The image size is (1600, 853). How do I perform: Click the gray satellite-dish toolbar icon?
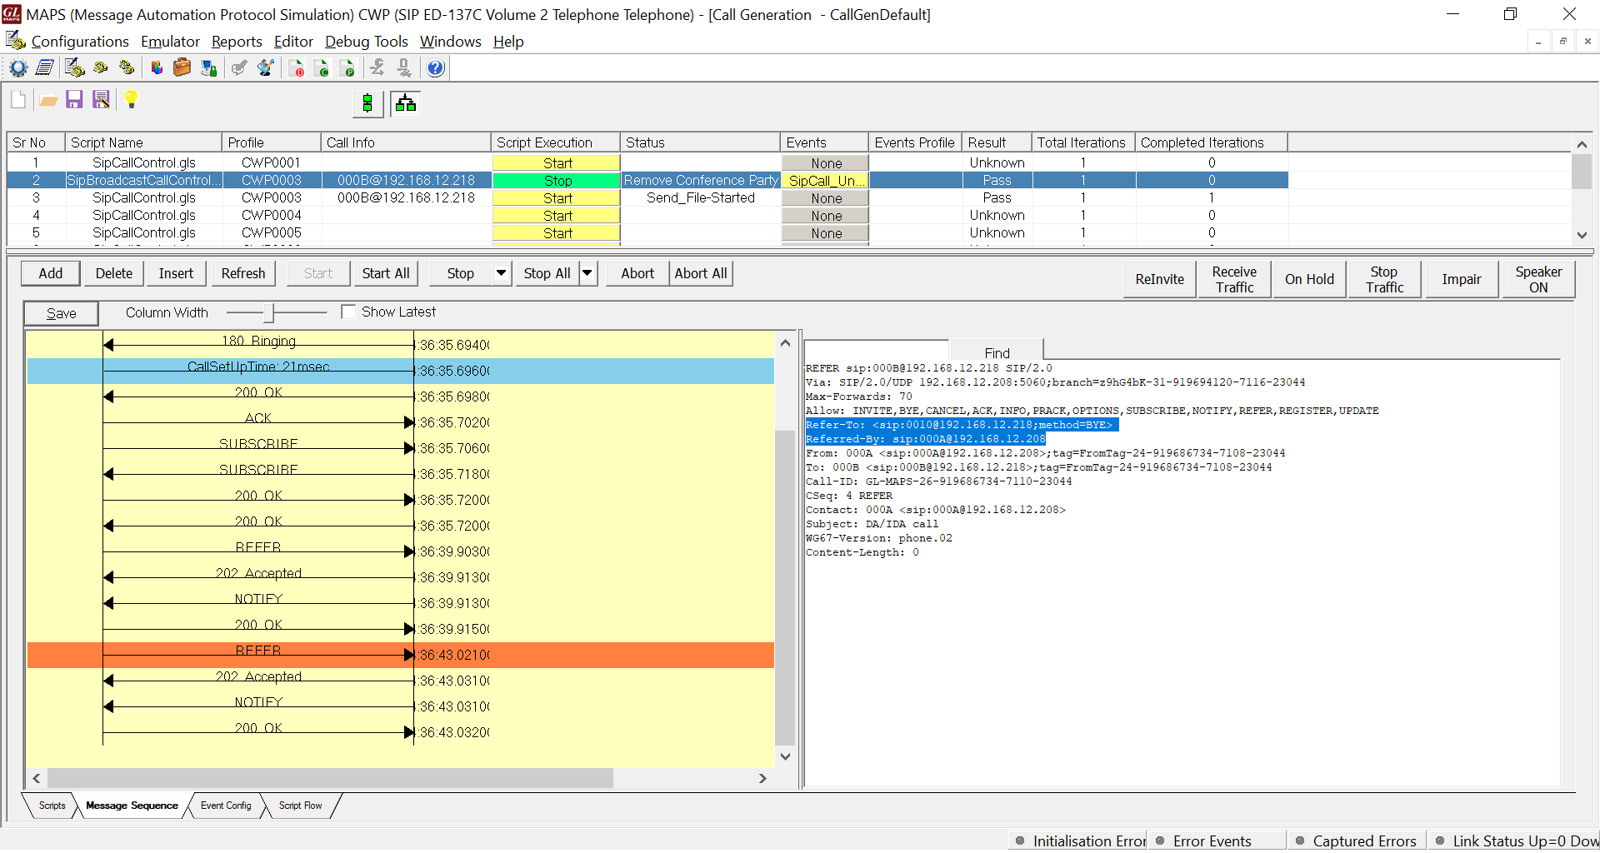click(239, 68)
